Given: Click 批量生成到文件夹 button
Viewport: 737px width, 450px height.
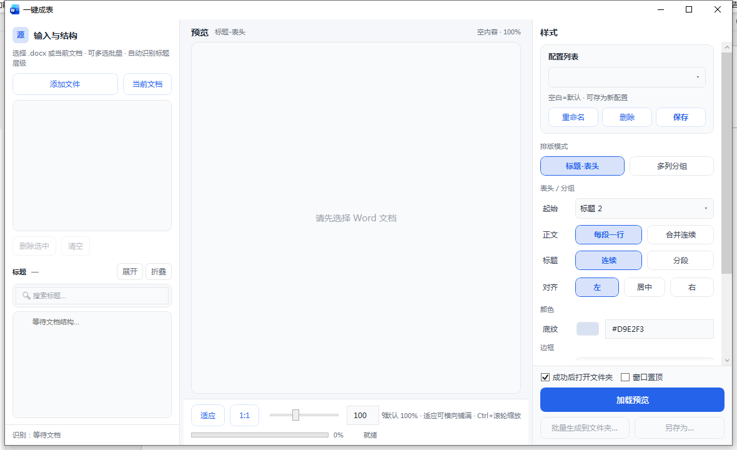Looking at the screenshot, I should pos(585,428).
